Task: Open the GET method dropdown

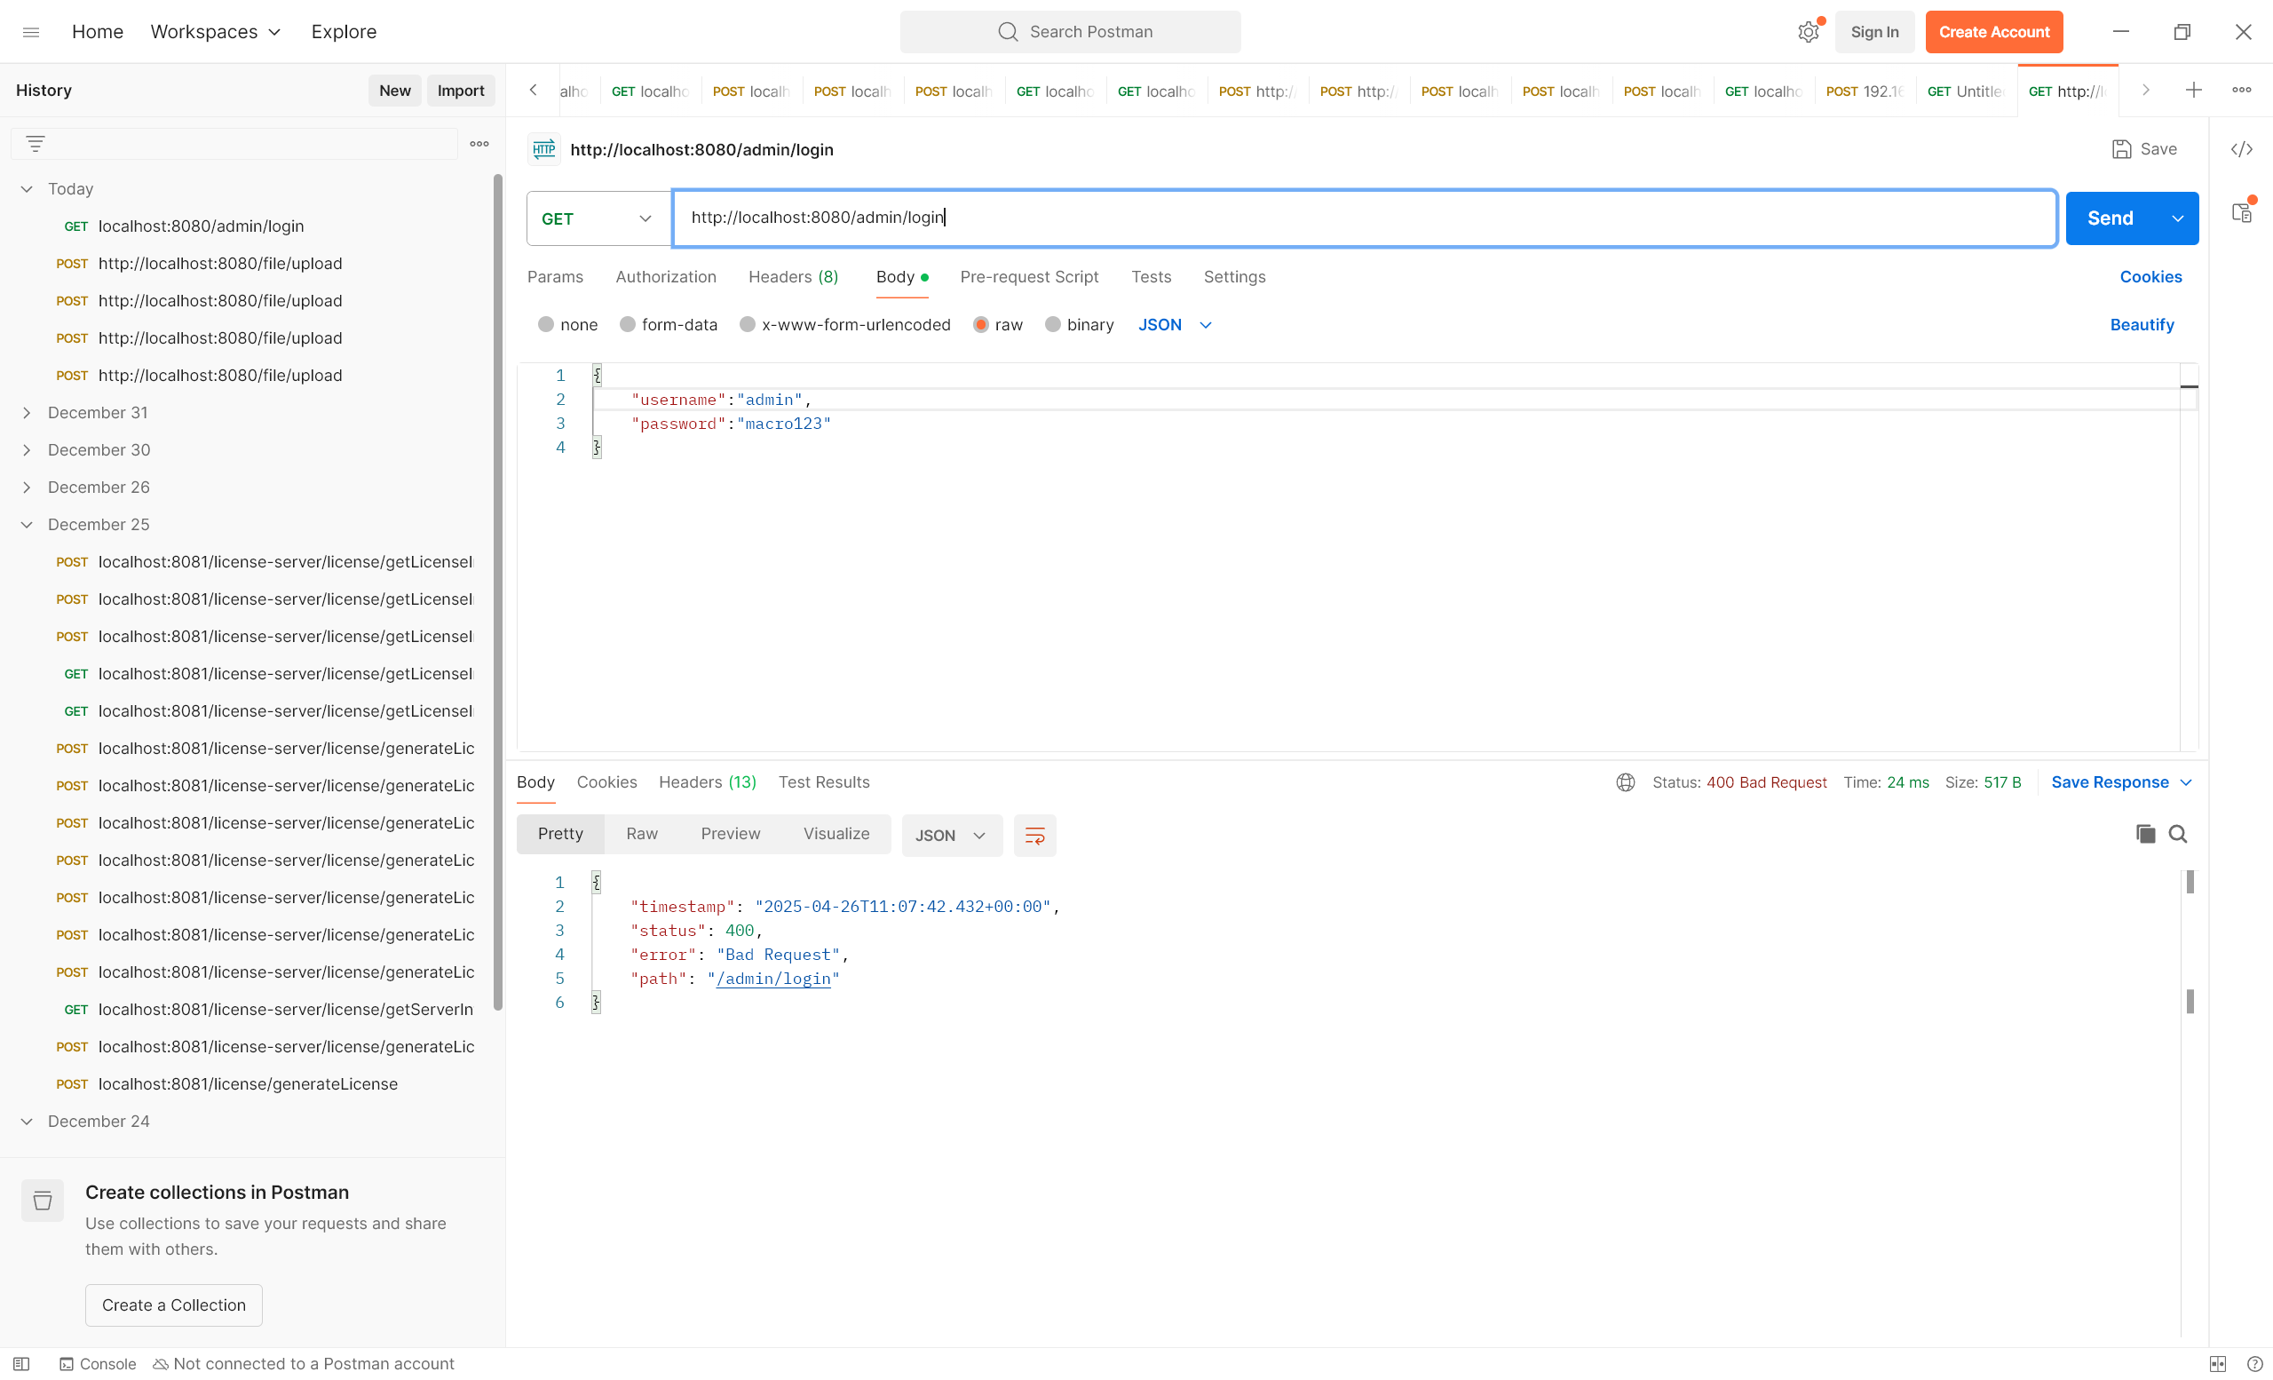Action: [x=598, y=218]
